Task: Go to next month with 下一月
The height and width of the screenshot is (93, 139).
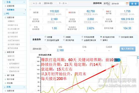Action: pos(63,4)
